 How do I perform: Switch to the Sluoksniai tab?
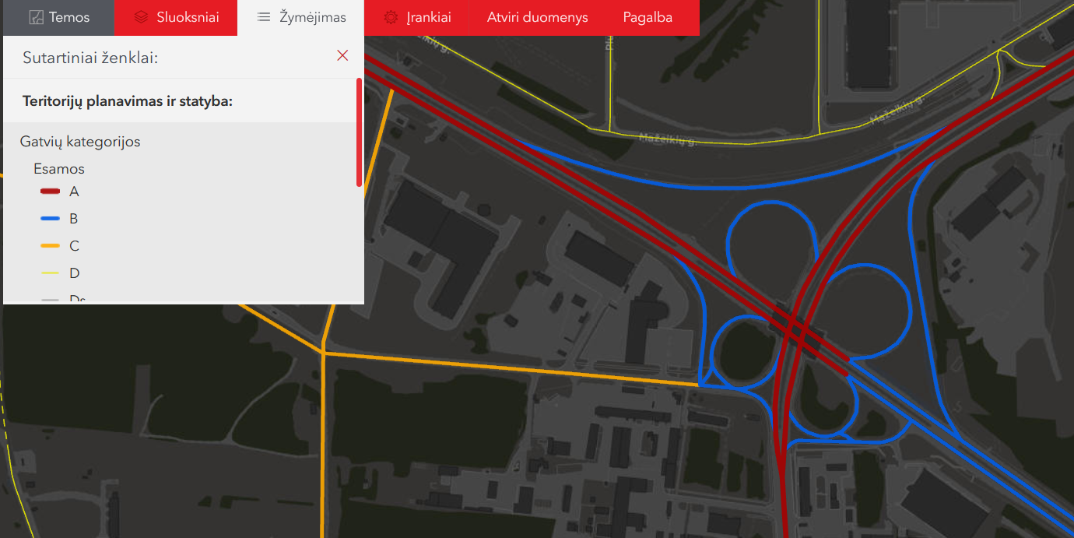pos(187,17)
